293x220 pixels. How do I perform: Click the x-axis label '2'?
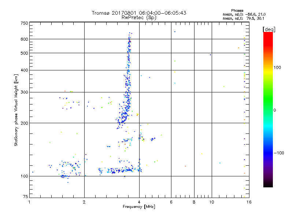(84, 202)
